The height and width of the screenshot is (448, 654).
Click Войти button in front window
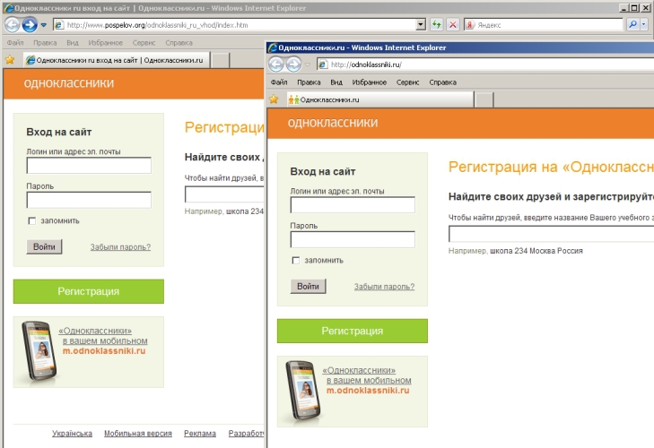click(x=309, y=287)
